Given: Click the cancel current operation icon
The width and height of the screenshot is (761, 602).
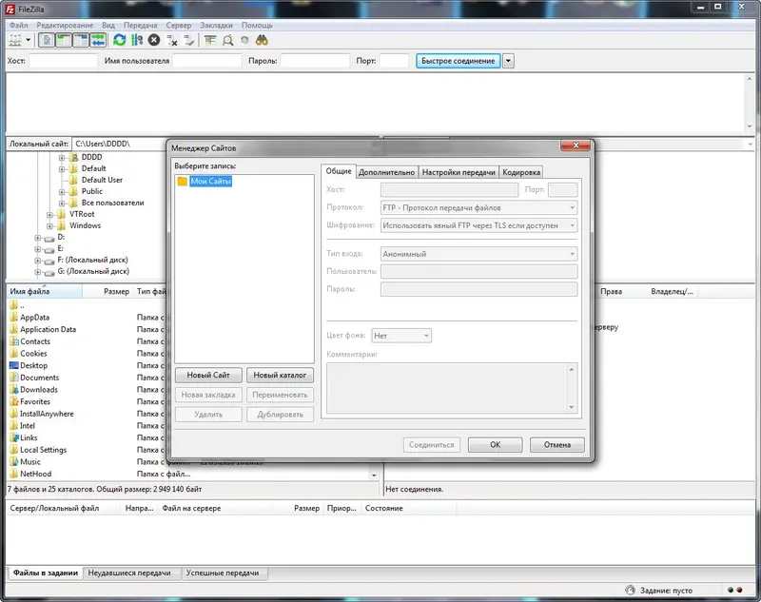Looking at the screenshot, I should click(154, 40).
